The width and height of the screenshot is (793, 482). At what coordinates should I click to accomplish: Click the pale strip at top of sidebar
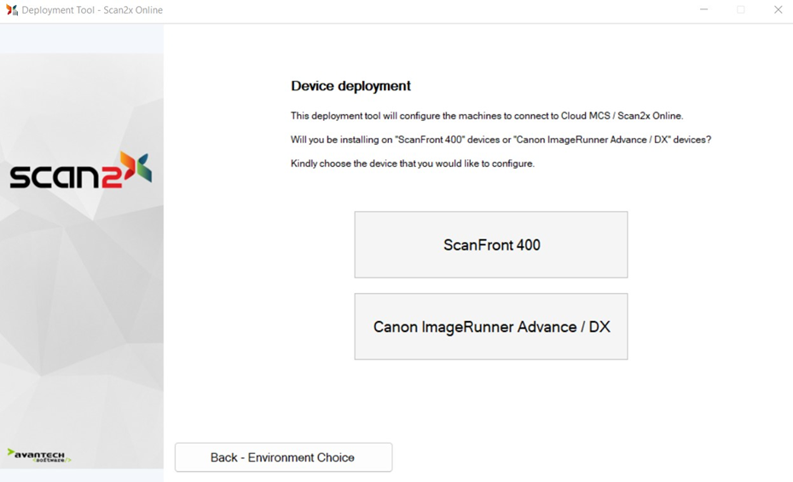(x=81, y=38)
